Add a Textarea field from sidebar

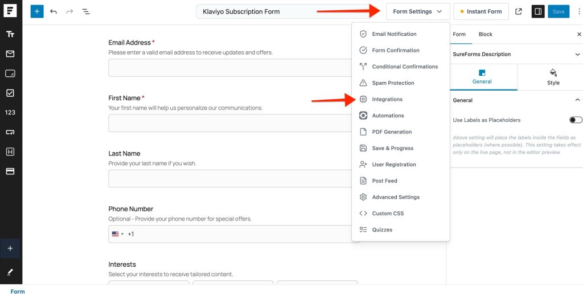[10, 73]
